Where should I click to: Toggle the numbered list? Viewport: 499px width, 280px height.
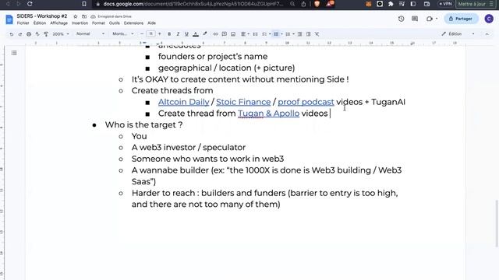tap(288, 34)
